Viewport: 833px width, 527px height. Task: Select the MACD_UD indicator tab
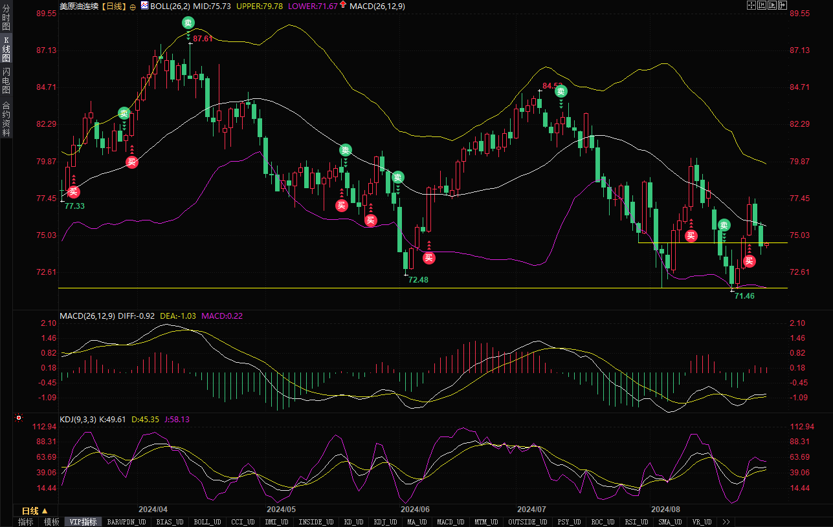(450, 522)
